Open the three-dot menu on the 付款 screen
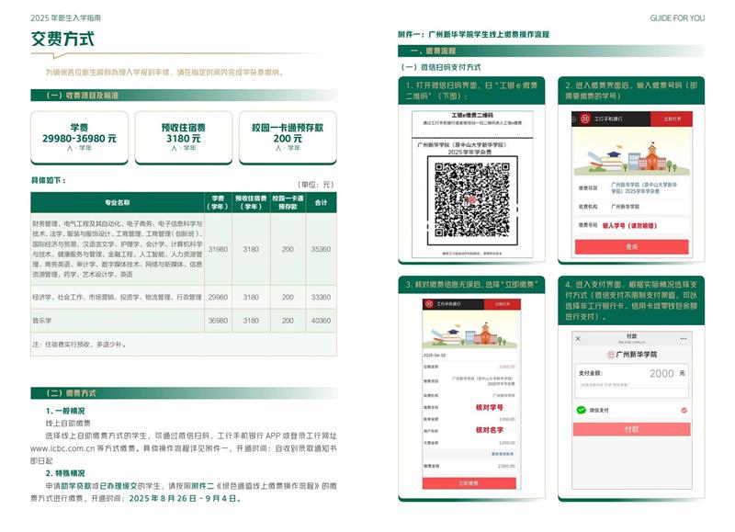735x532 pixels. [x=683, y=338]
